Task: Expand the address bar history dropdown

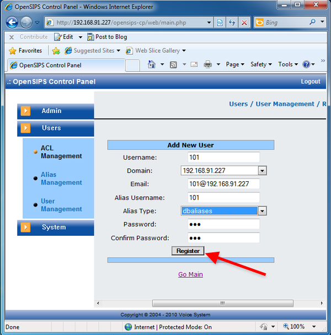Action: [x=209, y=23]
